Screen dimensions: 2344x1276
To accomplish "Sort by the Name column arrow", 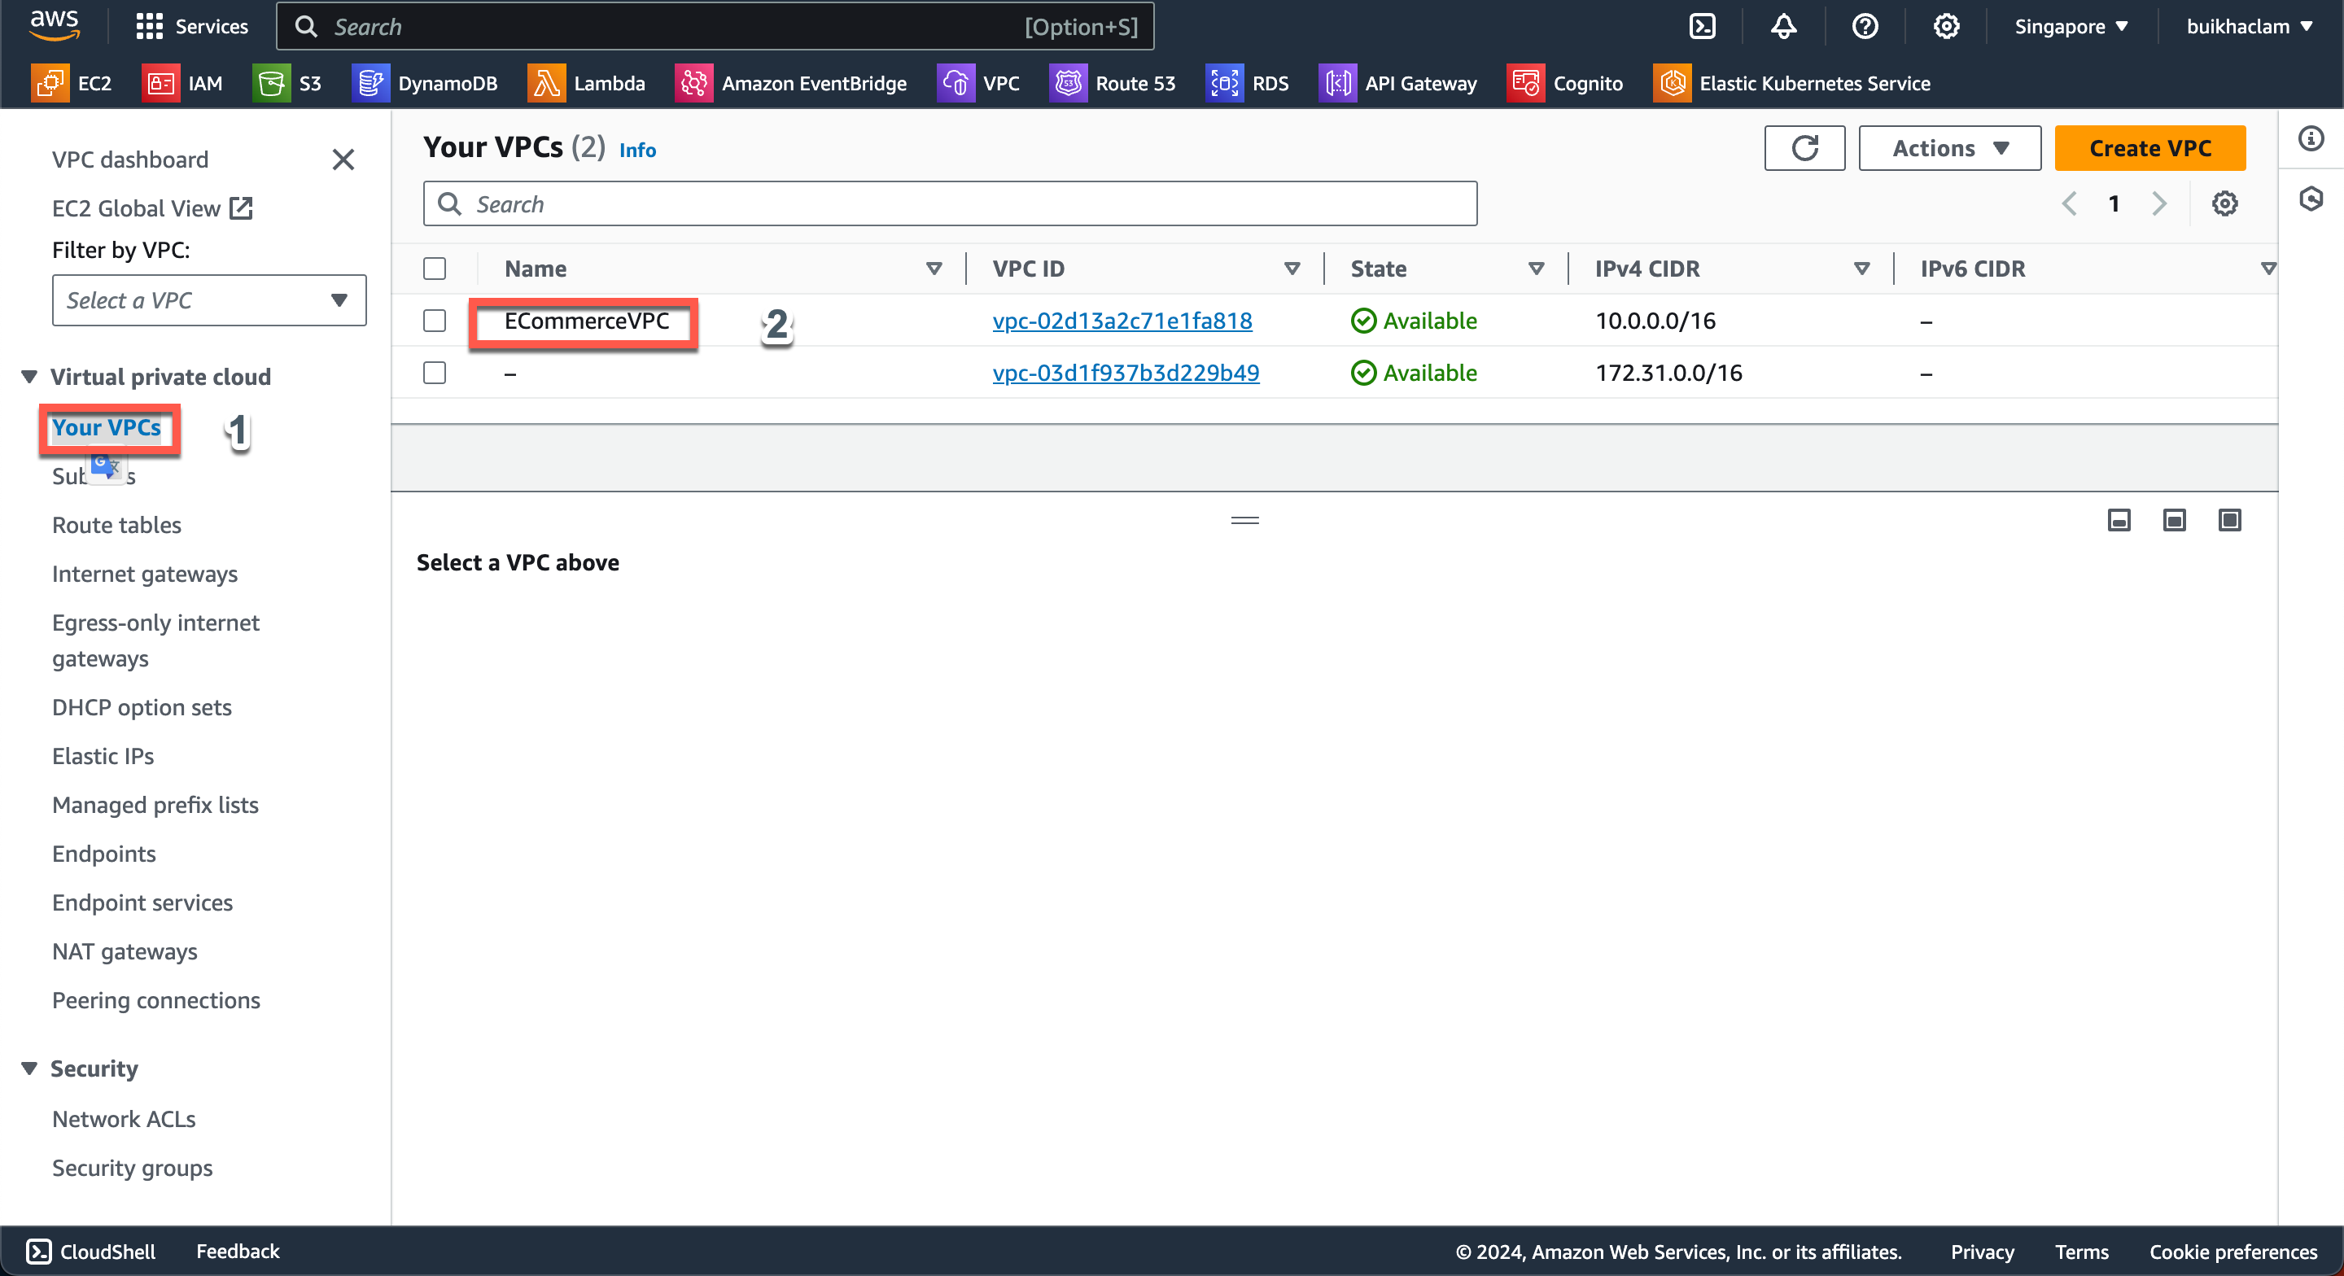I will click(x=934, y=269).
